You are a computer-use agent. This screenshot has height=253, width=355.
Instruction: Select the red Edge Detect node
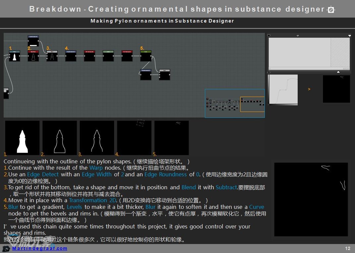tap(33, 56)
